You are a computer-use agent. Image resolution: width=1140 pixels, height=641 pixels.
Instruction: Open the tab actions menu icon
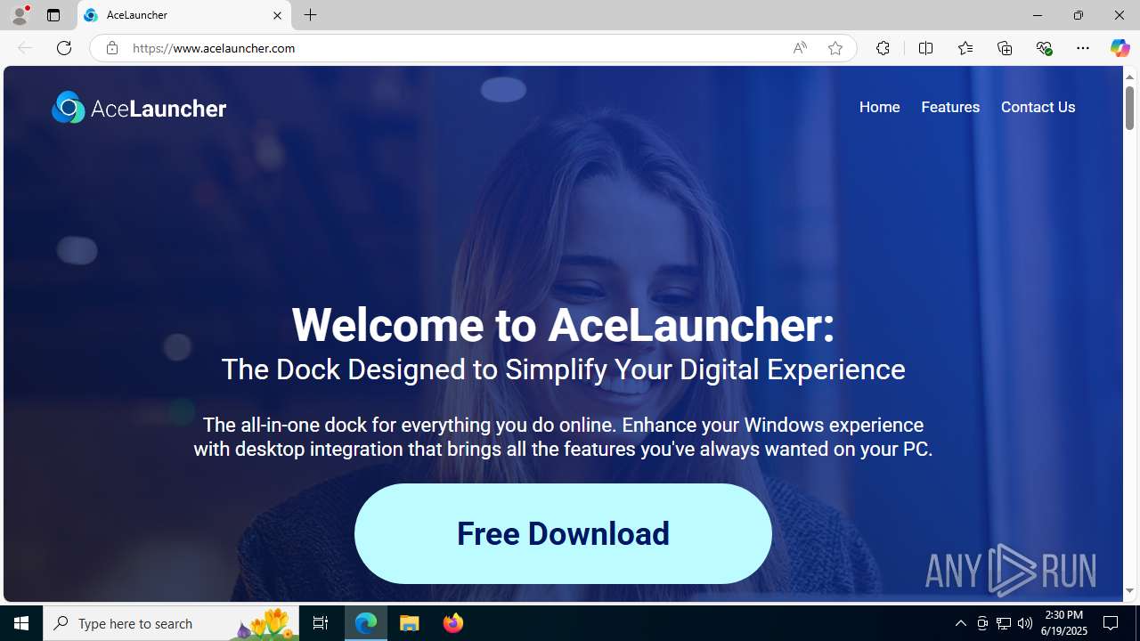pyautogui.click(x=53, y=15)
